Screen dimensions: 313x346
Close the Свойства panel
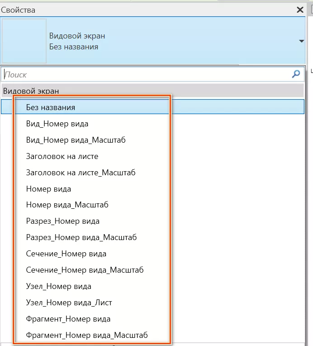point(299,10)
